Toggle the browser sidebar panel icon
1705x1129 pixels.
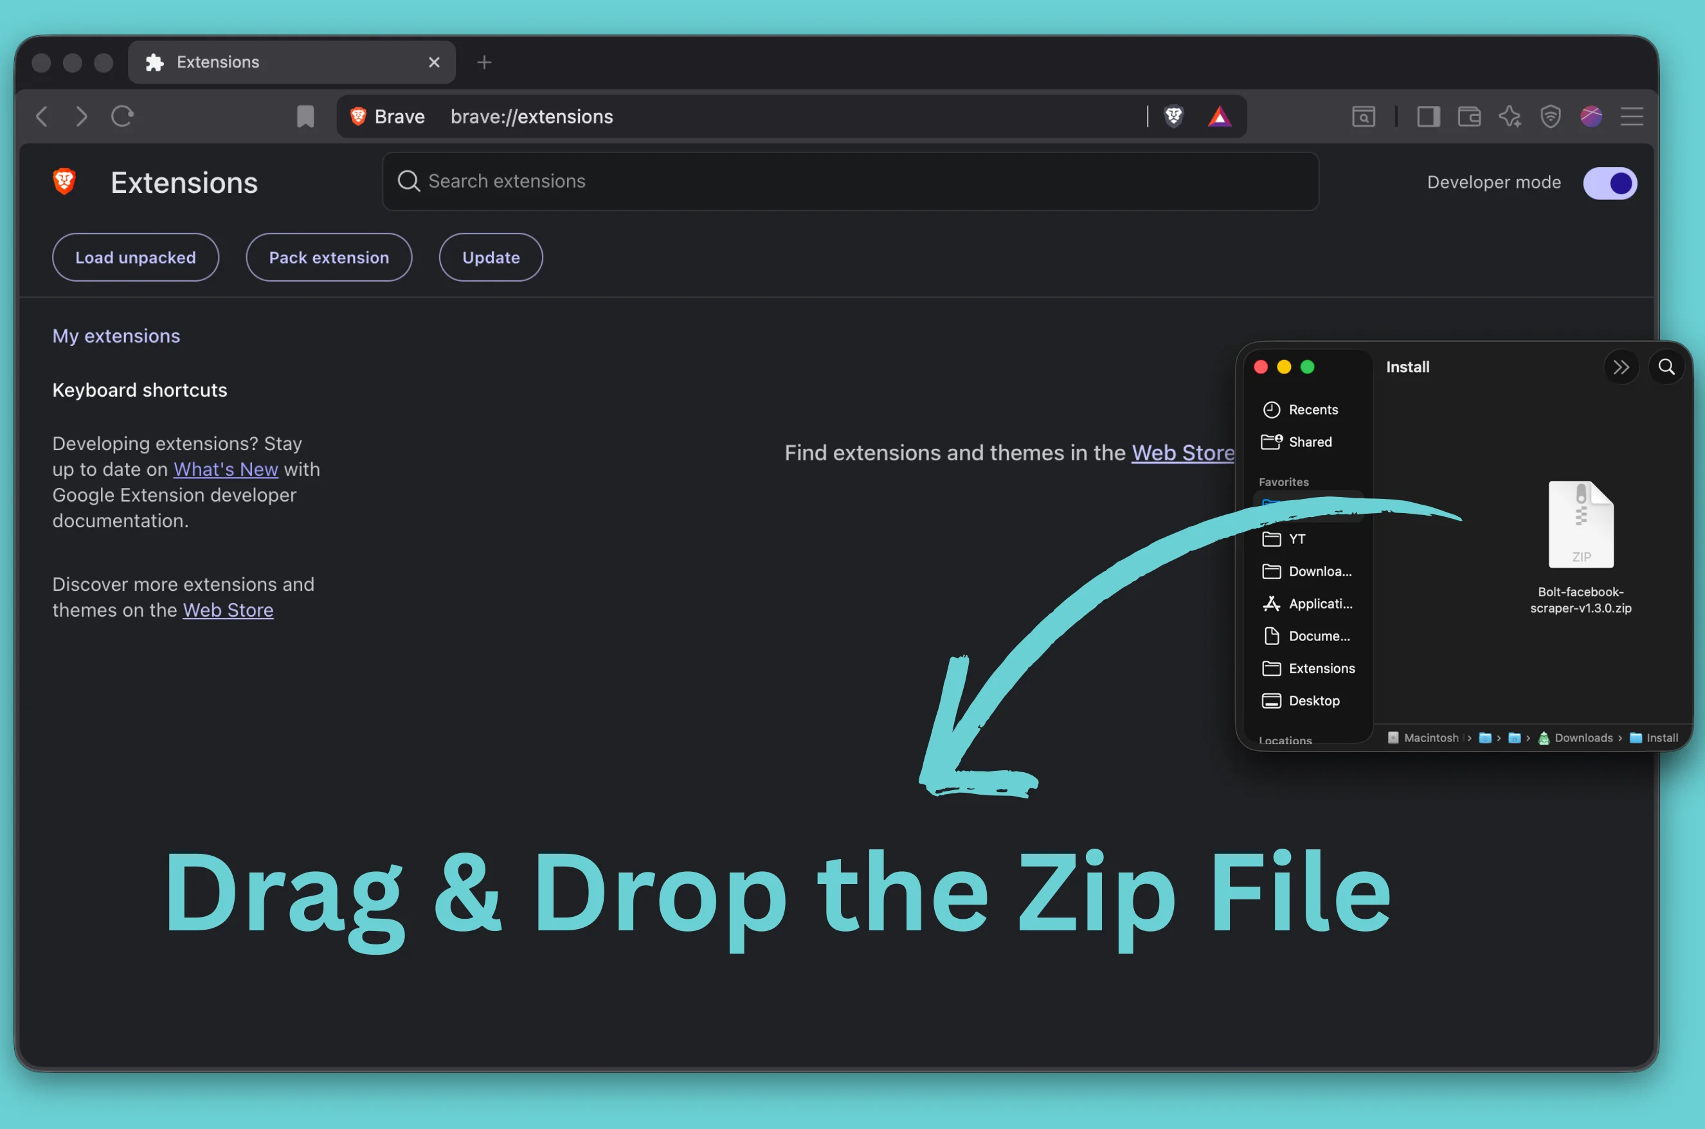click(x=1429, y=116)
